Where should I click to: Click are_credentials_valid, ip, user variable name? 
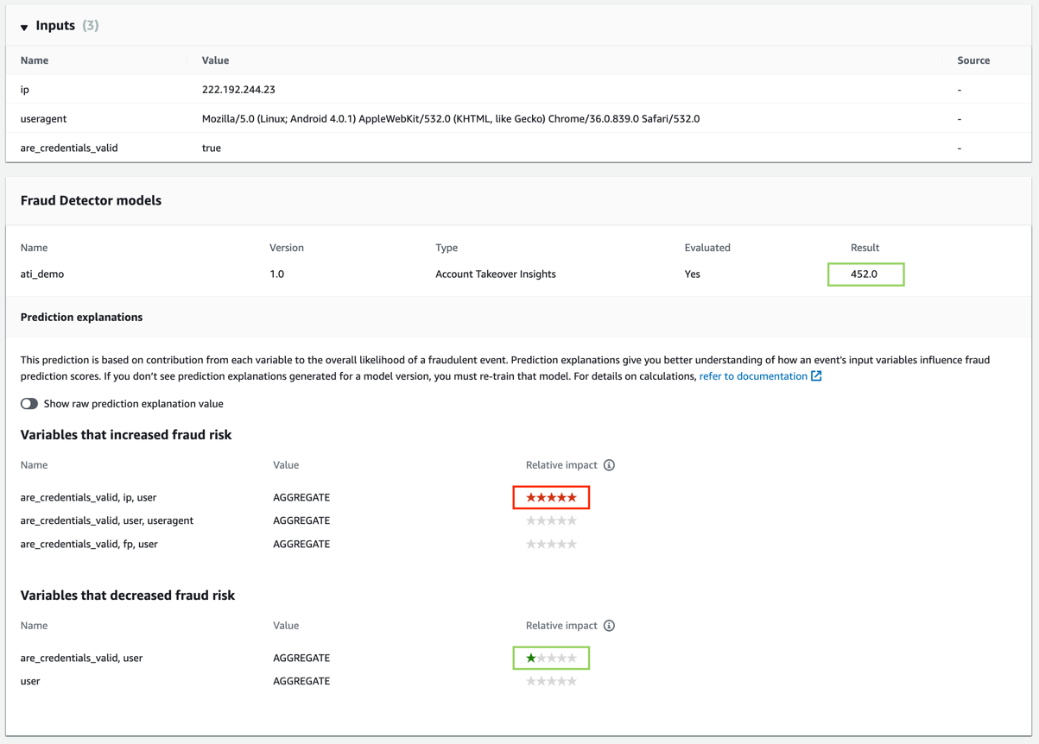[88, 498]
